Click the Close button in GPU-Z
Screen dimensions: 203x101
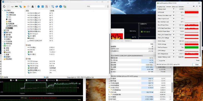coord(197,64)
